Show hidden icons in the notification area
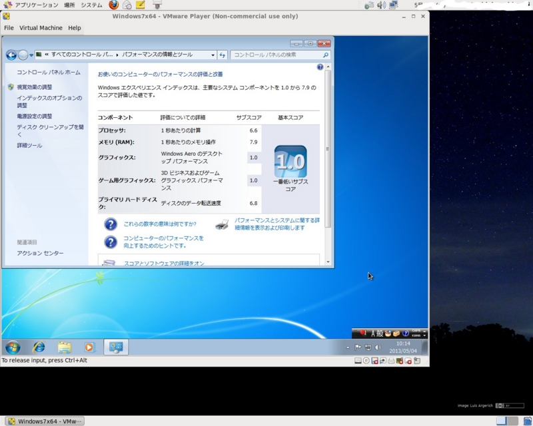This screenshot has width=533, height=426. [x=349, y=347]
